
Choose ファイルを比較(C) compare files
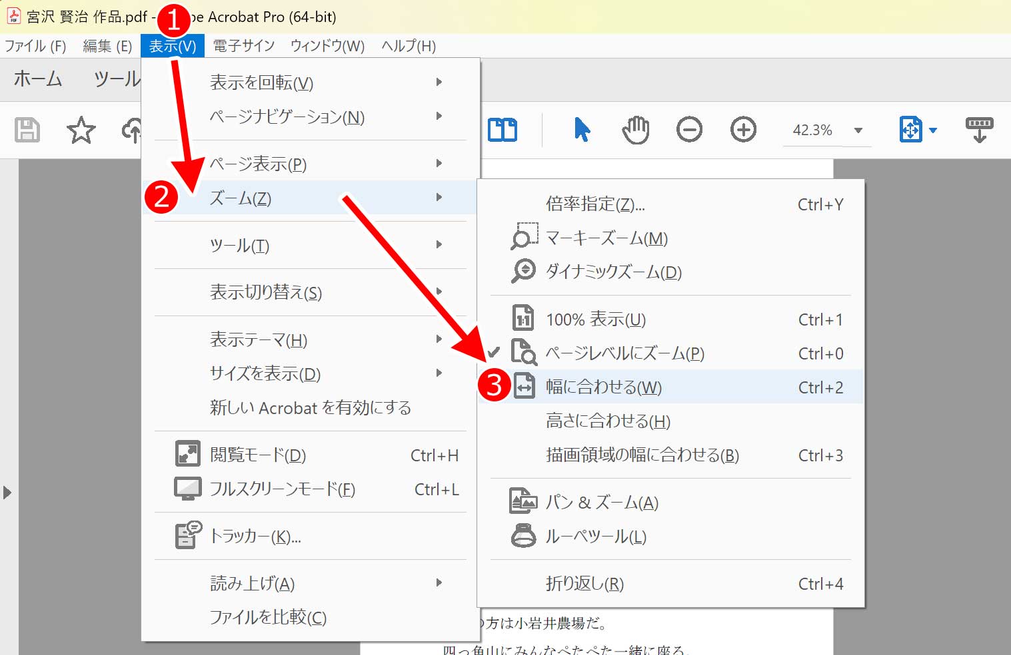(x=311, y=617)
